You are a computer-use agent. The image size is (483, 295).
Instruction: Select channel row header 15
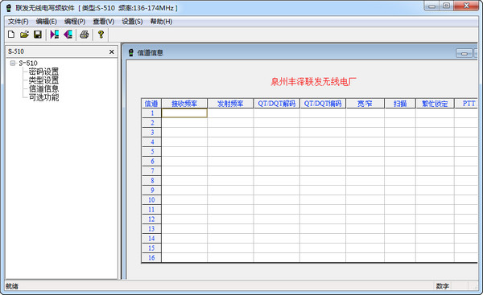[151, 248]
